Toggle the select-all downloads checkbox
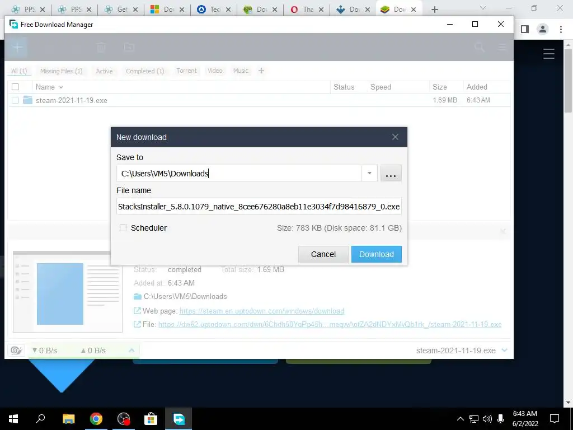The image size is (573, 430). [15, 87]
